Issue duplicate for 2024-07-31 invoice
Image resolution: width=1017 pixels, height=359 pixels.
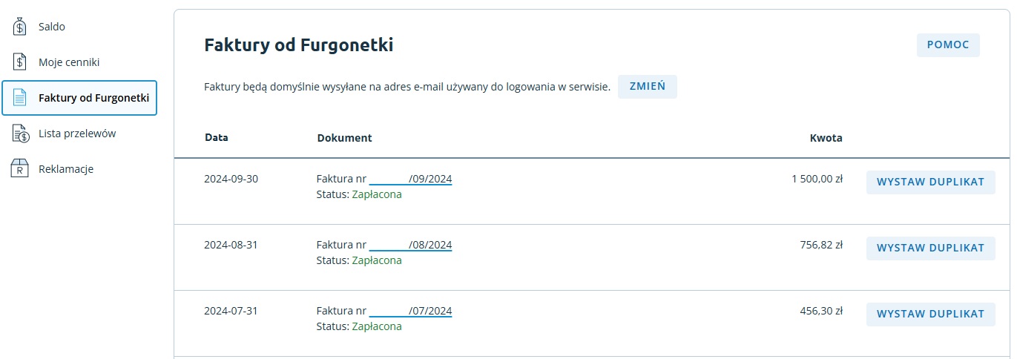930,314
